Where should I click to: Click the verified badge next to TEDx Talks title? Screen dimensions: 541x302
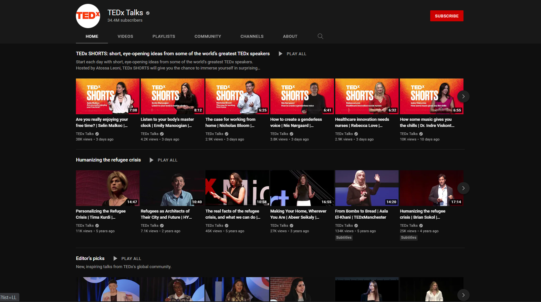point(148,13)
